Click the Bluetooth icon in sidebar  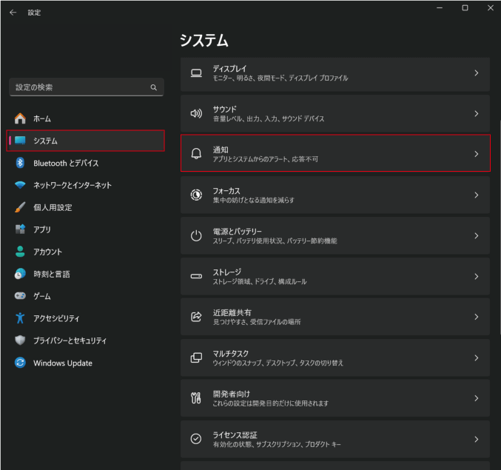click(x=21, y=163)
